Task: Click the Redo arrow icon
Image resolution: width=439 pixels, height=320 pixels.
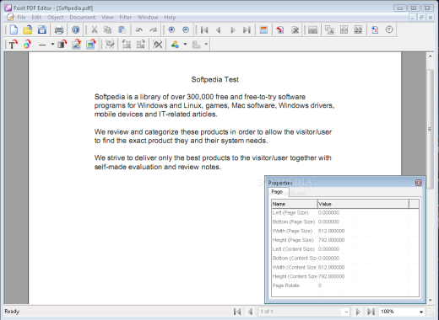Action: 153,29
